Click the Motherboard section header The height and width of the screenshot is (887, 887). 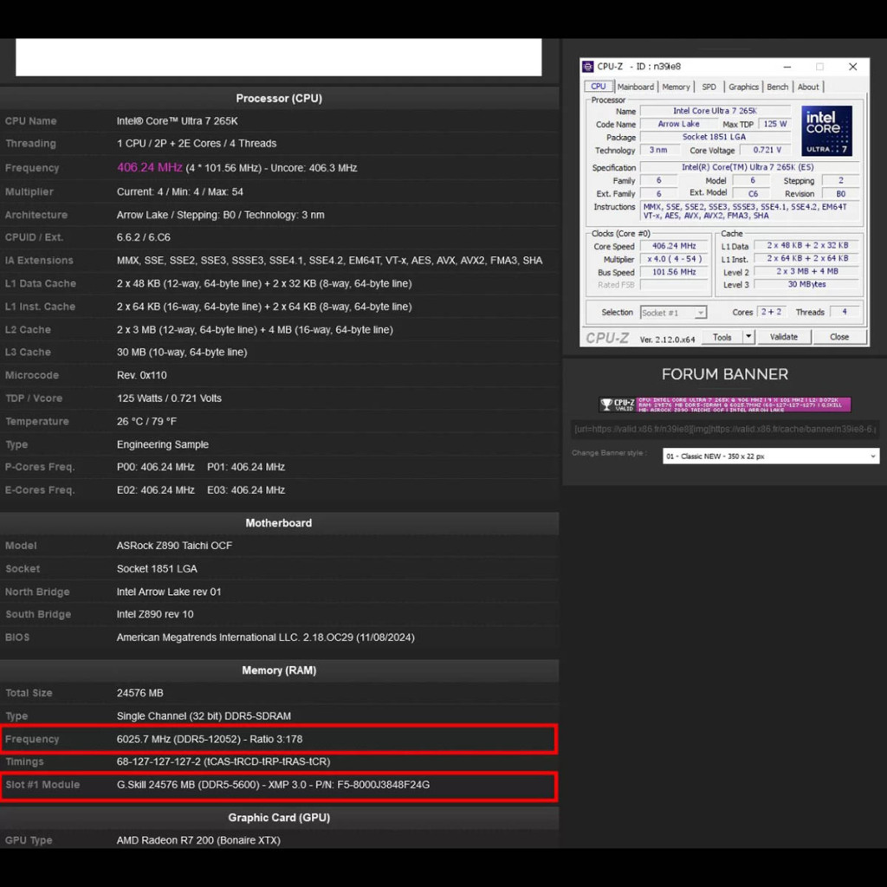278,523
